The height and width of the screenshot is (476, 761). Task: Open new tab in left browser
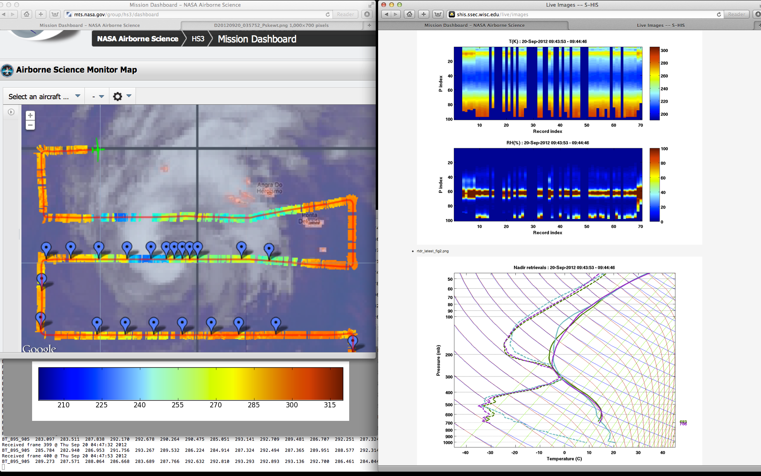click(369, 25)
